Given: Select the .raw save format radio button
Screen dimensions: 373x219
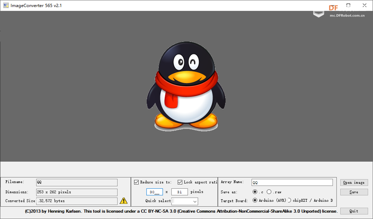Looking at the screenshot, I should [x=269, y=192].
